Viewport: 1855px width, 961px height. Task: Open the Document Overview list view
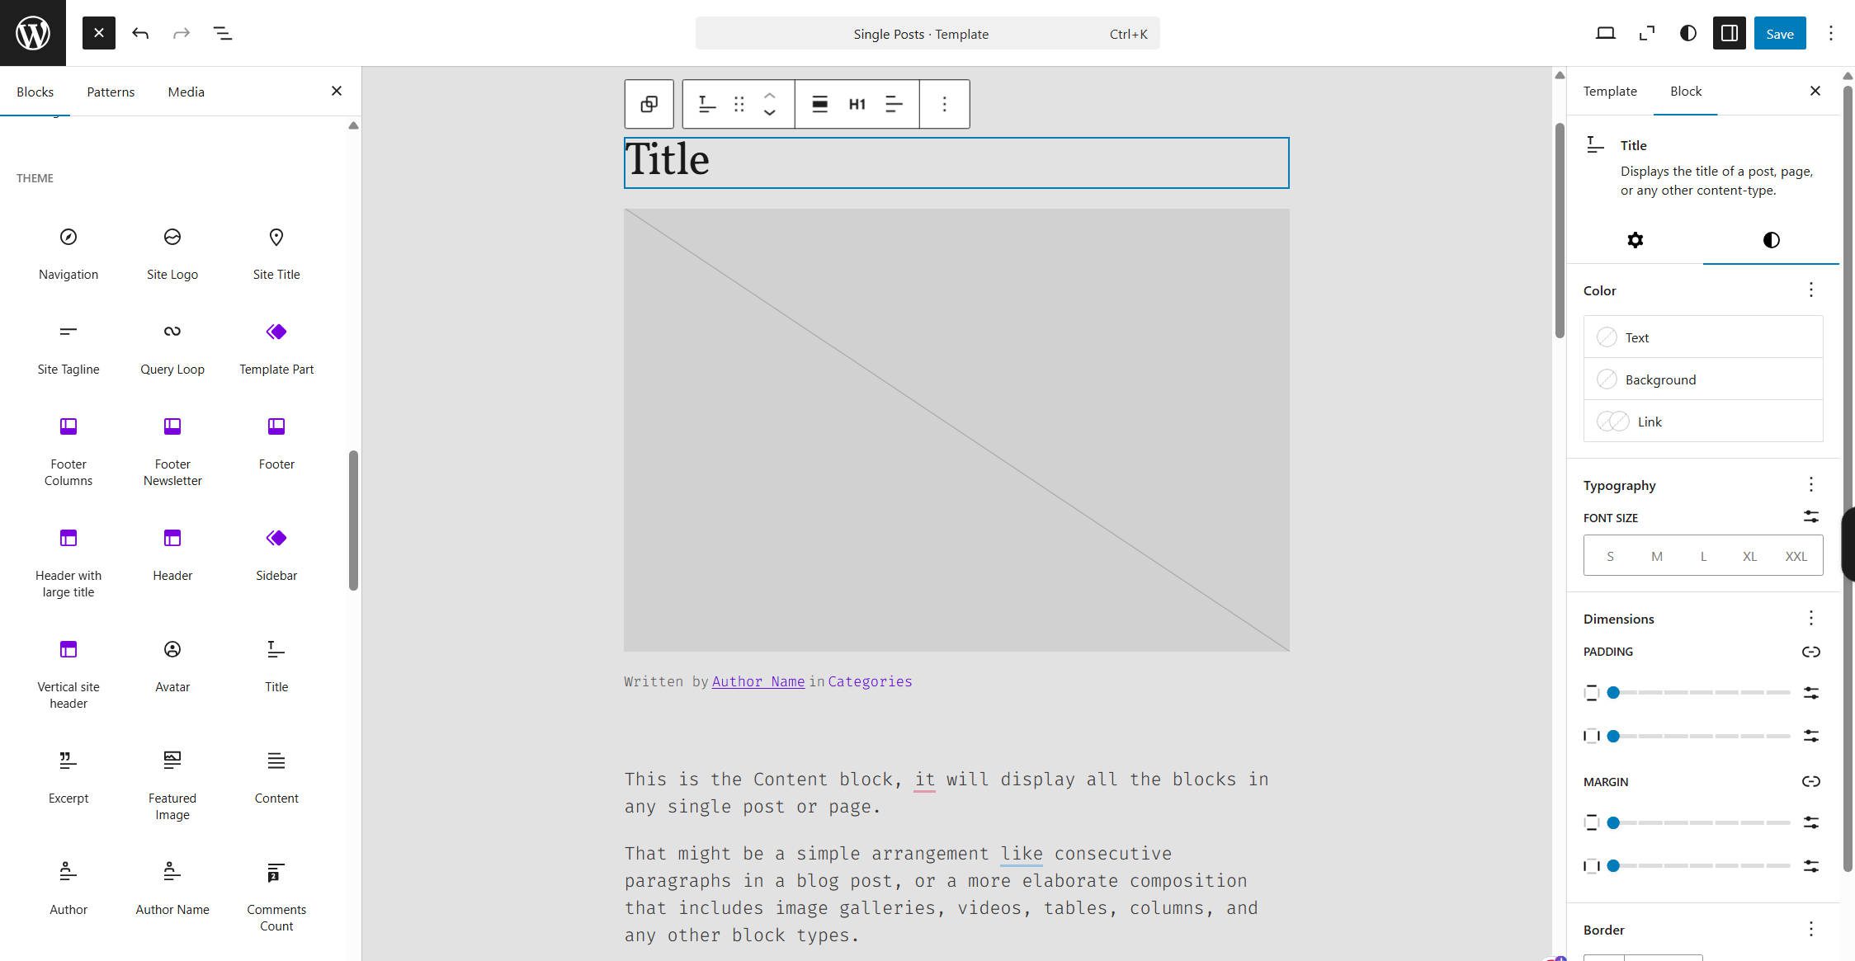[x=223, y=33]
